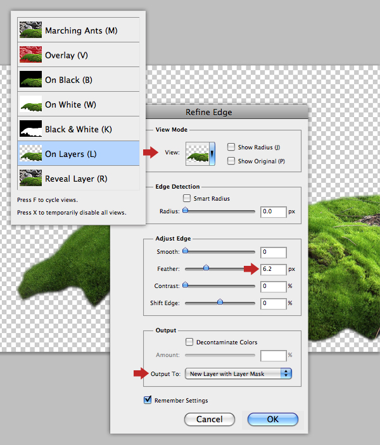Select Marching Ants (M) view mode
The image size is (380, 445).
79,30
